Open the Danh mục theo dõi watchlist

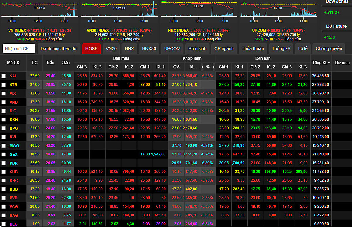point(59,49)
